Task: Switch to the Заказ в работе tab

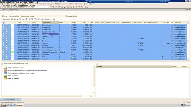Action: click(x=14, y=16)
